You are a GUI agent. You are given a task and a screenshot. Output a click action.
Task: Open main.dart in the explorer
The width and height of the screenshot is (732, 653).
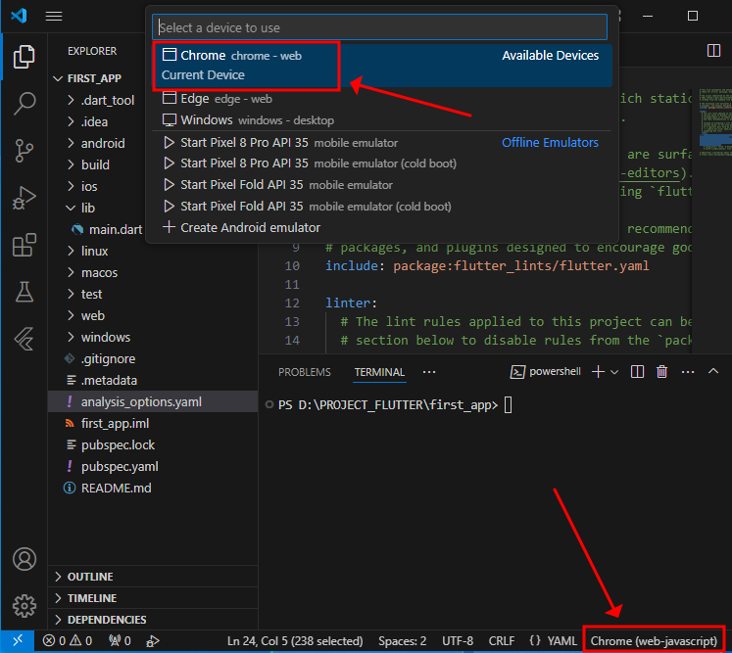(153, 229)
